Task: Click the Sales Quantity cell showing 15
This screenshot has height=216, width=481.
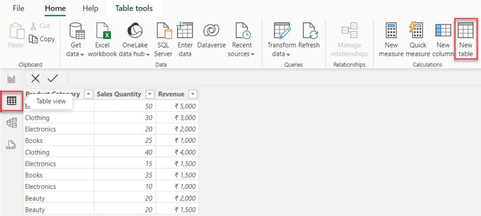Action: click(125, 163)
